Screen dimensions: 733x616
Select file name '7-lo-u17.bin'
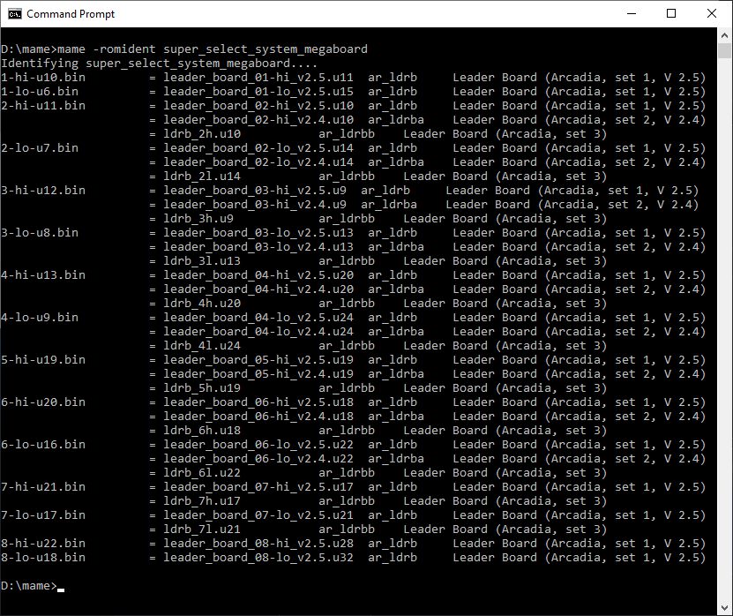(43, 515)
